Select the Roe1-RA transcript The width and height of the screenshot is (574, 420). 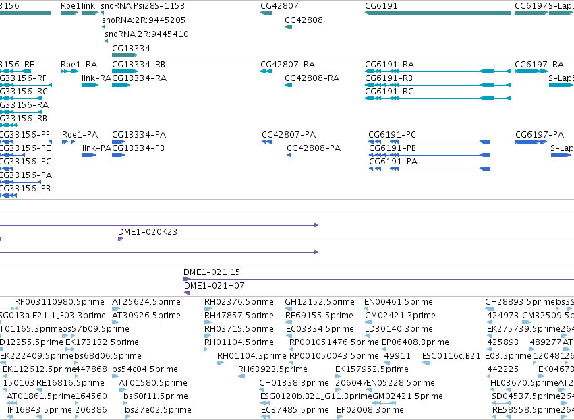click(x=69, y=71)
